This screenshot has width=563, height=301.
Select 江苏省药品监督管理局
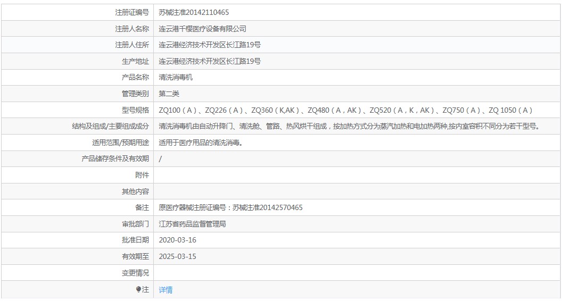pyautogui.click(x=192, y=224)
